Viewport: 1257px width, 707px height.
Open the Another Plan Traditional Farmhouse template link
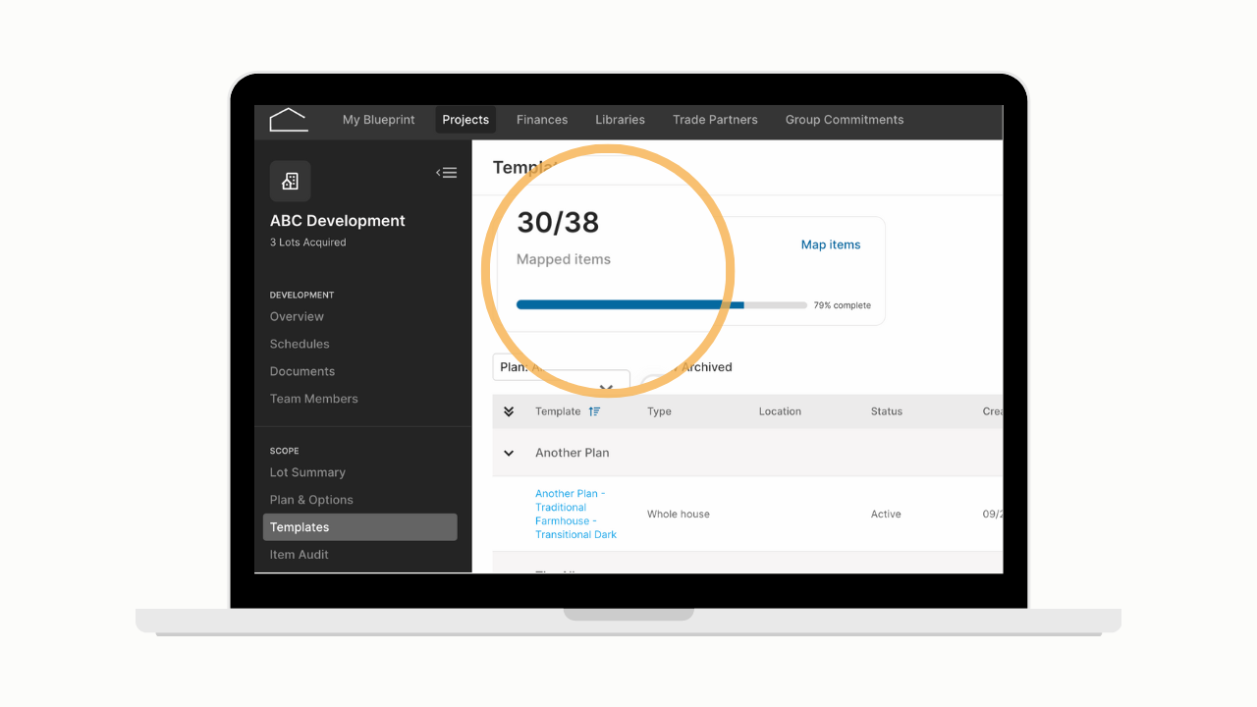576,515
